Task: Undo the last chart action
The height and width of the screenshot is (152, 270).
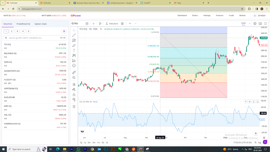Action: (x=130, y=23)
